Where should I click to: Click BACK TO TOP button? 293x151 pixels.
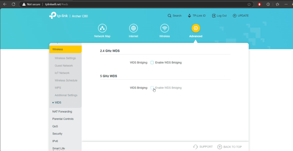tap(230, 147)
